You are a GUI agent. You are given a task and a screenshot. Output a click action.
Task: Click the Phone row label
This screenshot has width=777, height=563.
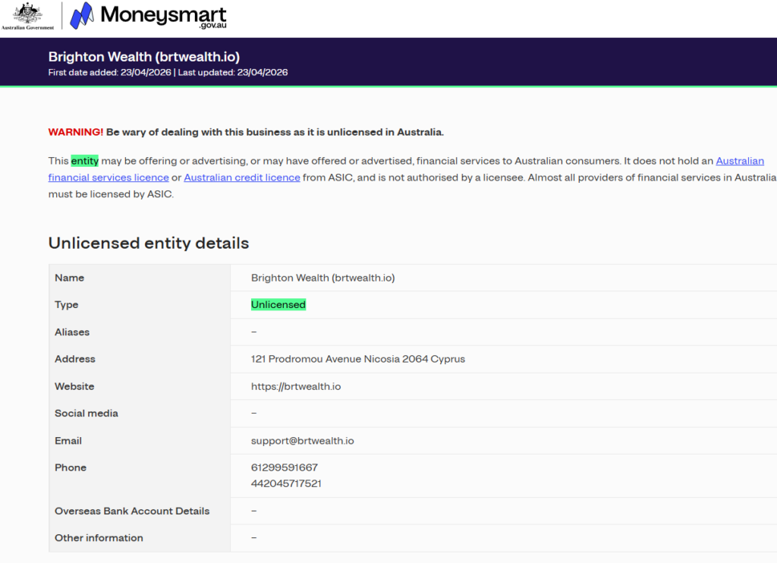(71, 468)
